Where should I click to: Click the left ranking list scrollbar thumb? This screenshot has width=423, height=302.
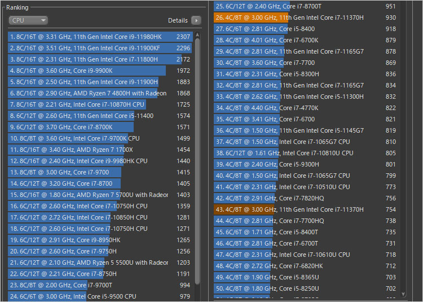pyautogui.click(x=197, y=161)
